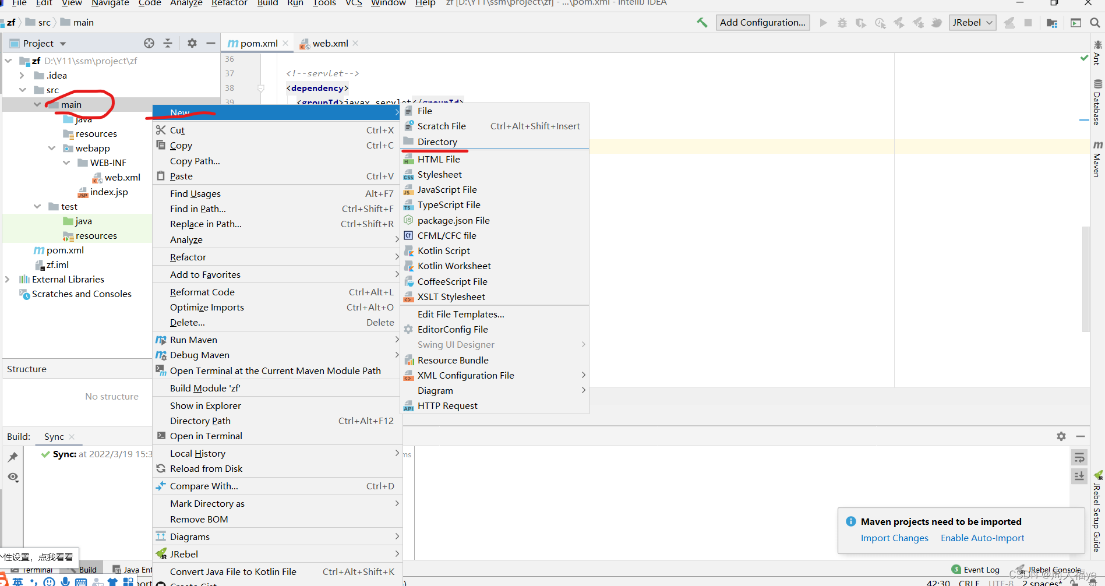
Task: Toggle fold marker at dependency line 38
Action: 261,88
